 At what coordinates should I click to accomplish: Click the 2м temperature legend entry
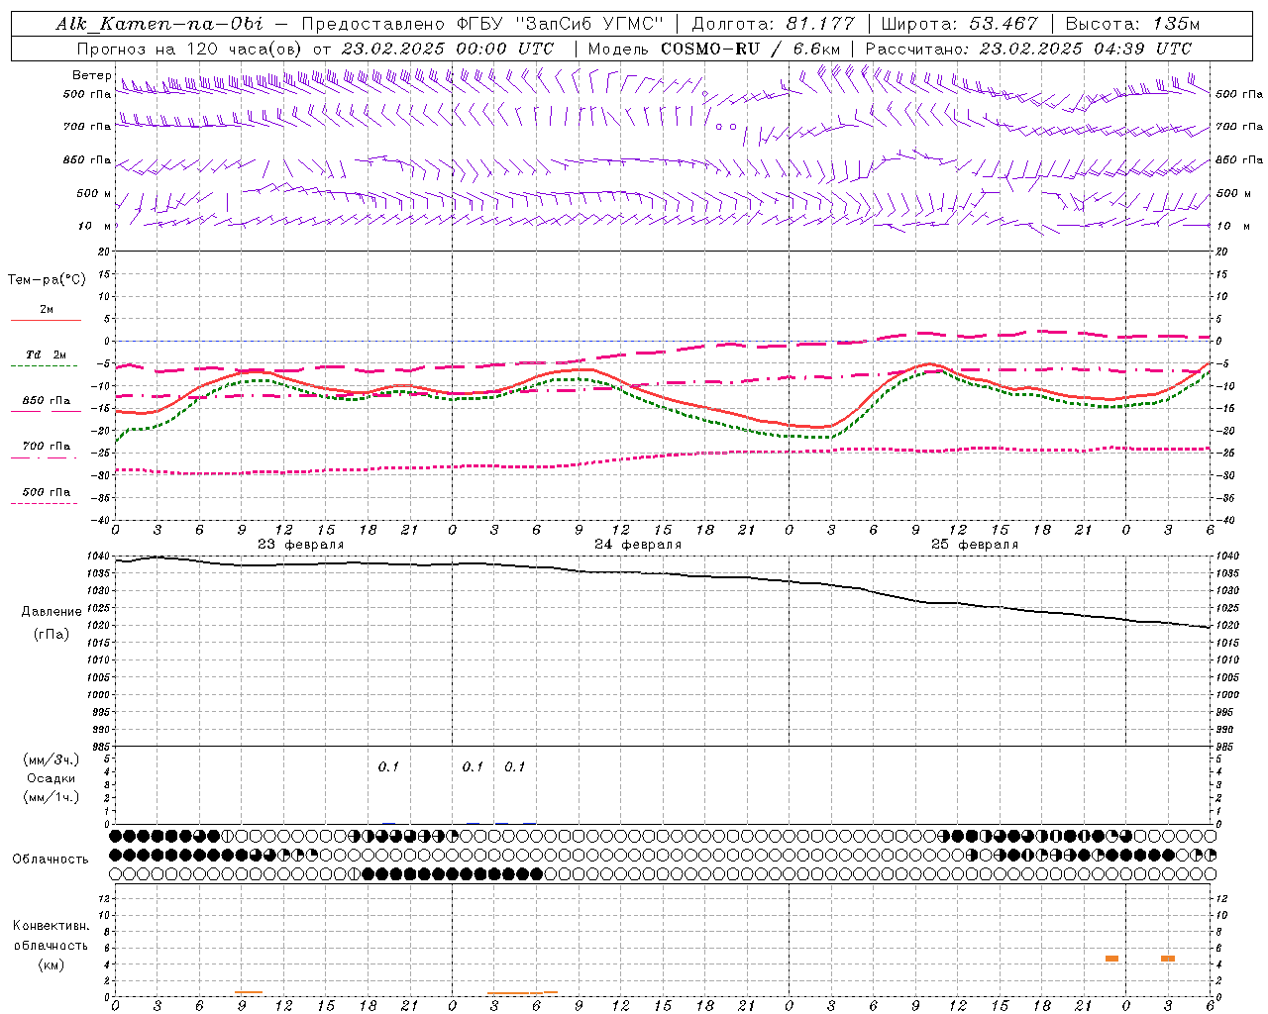[x=47, y=310]
